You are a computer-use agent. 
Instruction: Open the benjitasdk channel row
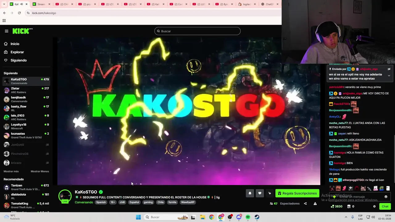click(x=27, y=99)
